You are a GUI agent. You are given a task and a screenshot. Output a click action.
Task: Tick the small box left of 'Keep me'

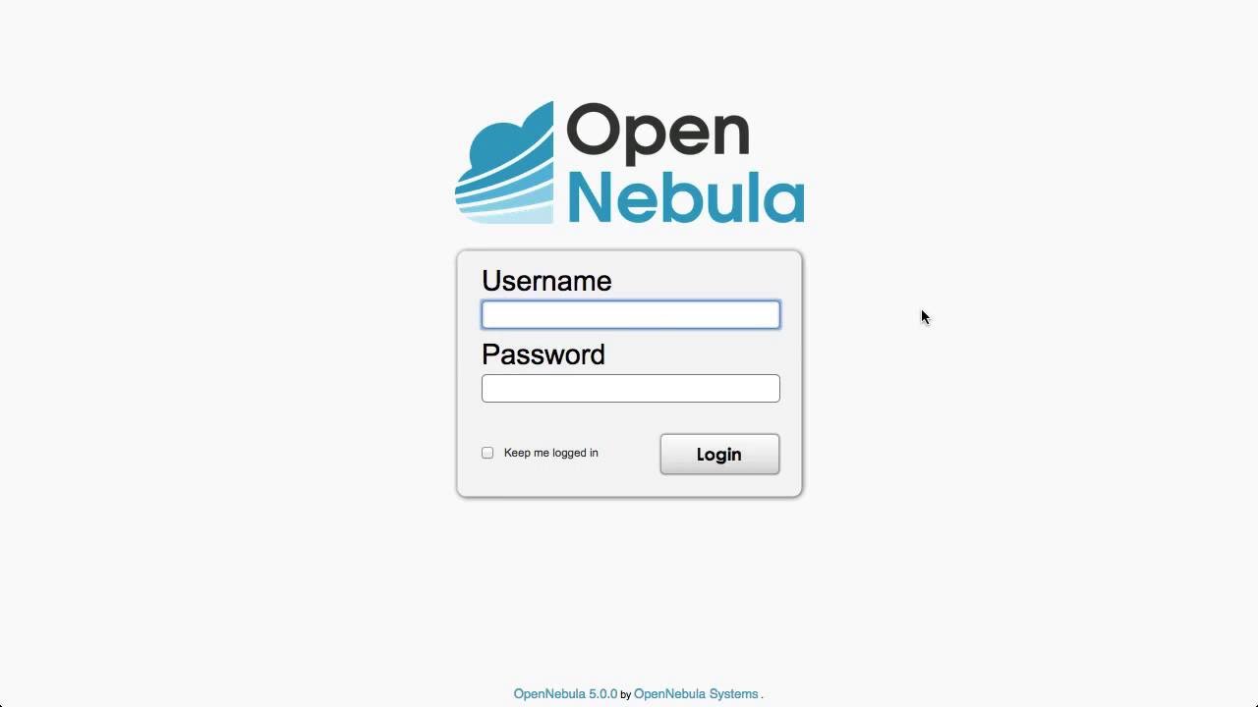coord(487,453)
